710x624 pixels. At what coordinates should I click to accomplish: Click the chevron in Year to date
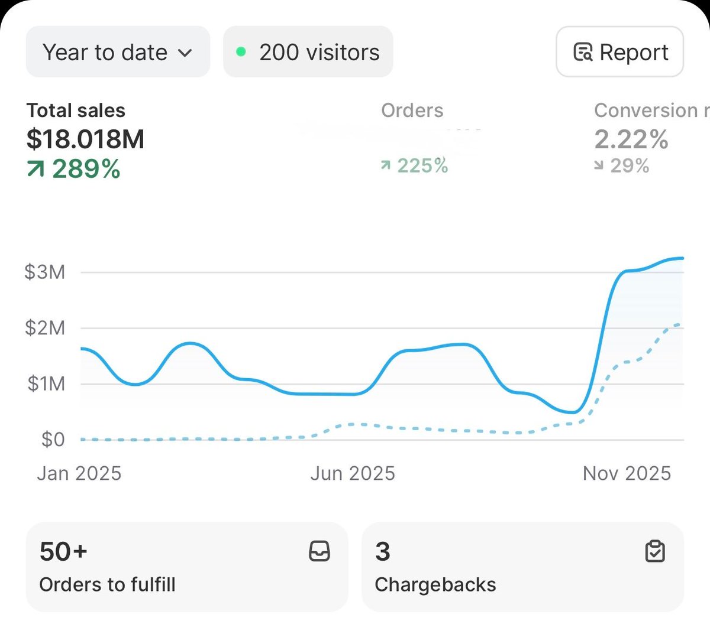185,53
